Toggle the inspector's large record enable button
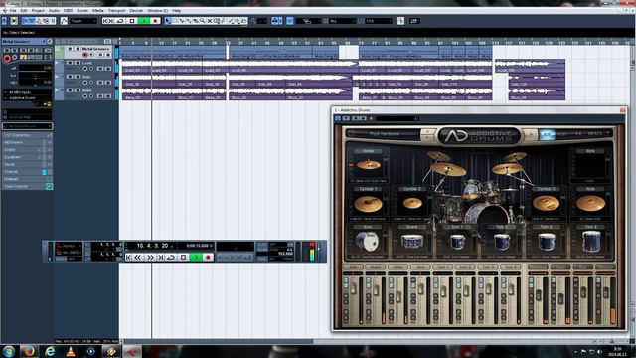The height and width of the screenshot is (358, 636). 7,59
